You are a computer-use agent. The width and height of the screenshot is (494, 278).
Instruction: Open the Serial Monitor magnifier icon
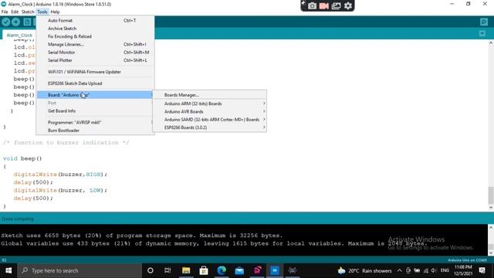pyautogui.click(x=484, y=22)
